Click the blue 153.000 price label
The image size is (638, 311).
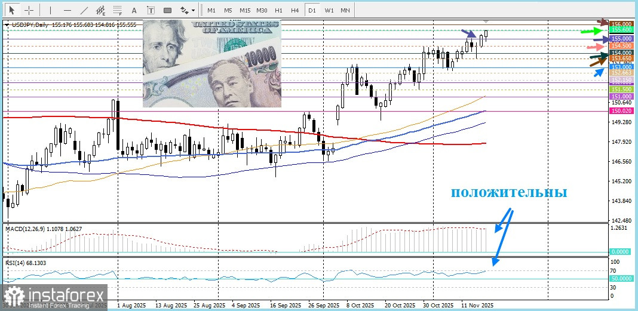click(621, 66)
